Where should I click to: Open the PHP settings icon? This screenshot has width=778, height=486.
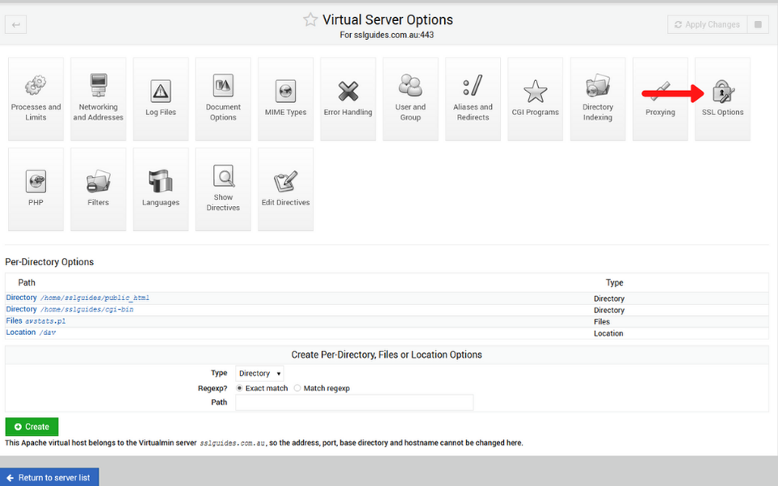(36, 188)
